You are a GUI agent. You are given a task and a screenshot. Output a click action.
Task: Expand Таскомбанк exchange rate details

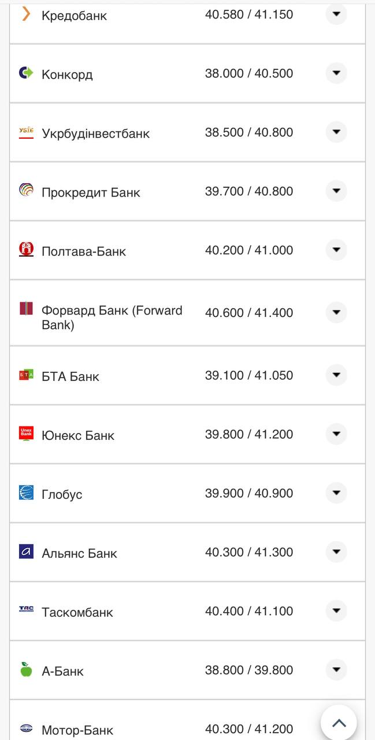tap(336, 610)
